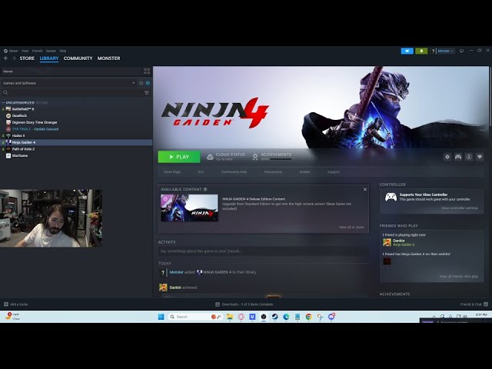Enter Big Picture mode via monitor icon
492x369 pixels.
(x=461, y=51)
